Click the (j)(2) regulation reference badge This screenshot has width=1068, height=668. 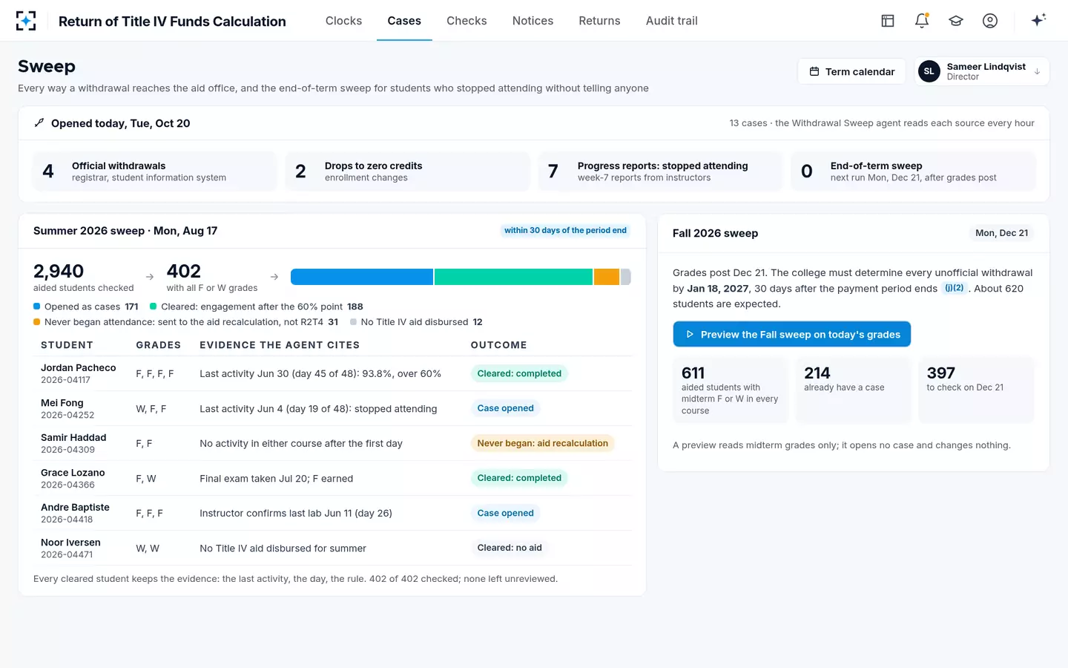(x=955, y=288)
